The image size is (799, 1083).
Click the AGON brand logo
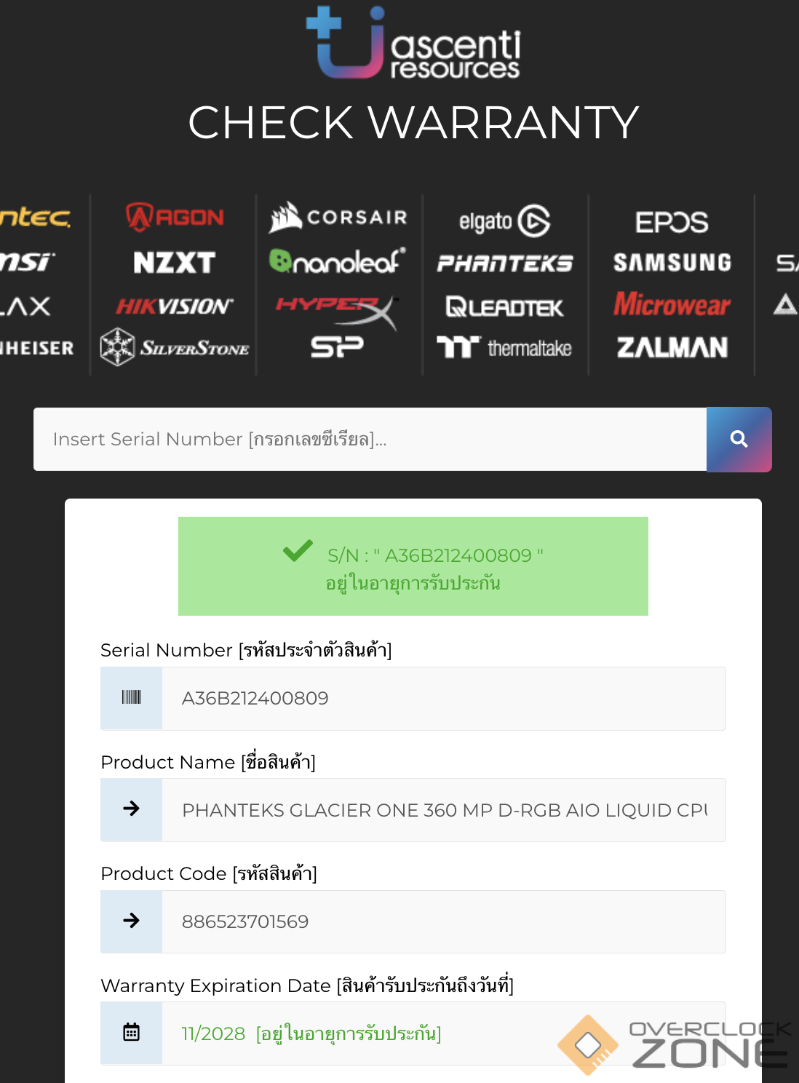coord(175,217)
